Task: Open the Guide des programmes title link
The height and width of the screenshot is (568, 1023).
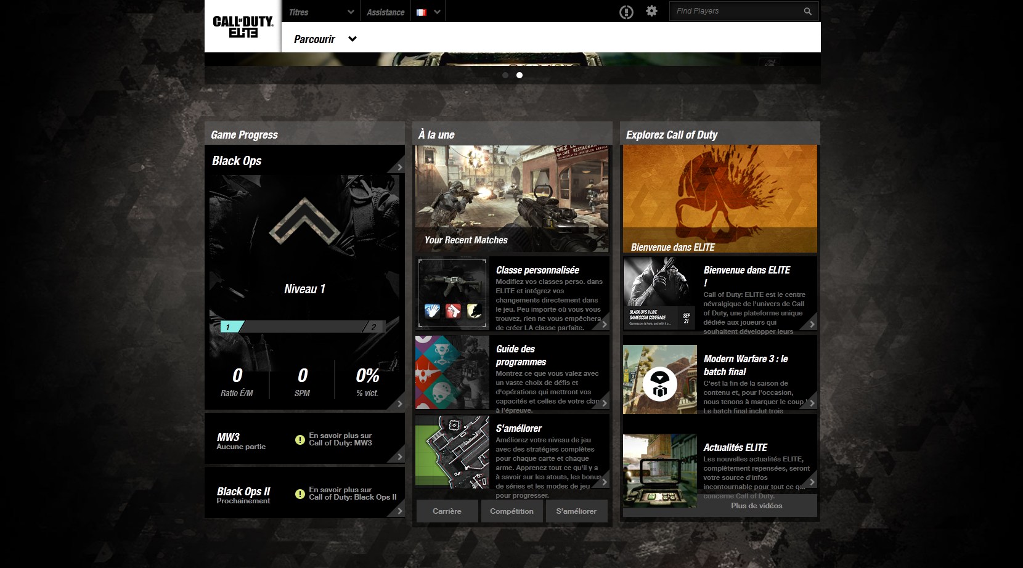Action: [x=521, y=355]
